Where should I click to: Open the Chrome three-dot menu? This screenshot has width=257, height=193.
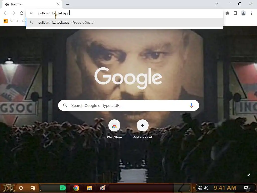coord(251,13)
